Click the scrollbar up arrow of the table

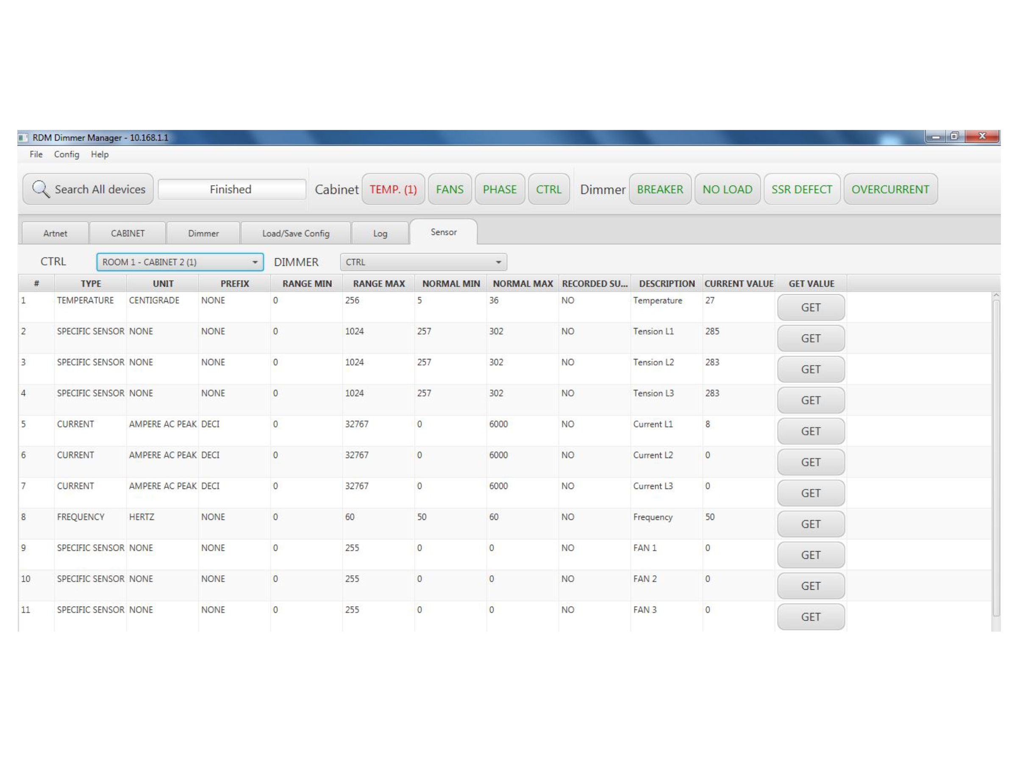point(996,295)
